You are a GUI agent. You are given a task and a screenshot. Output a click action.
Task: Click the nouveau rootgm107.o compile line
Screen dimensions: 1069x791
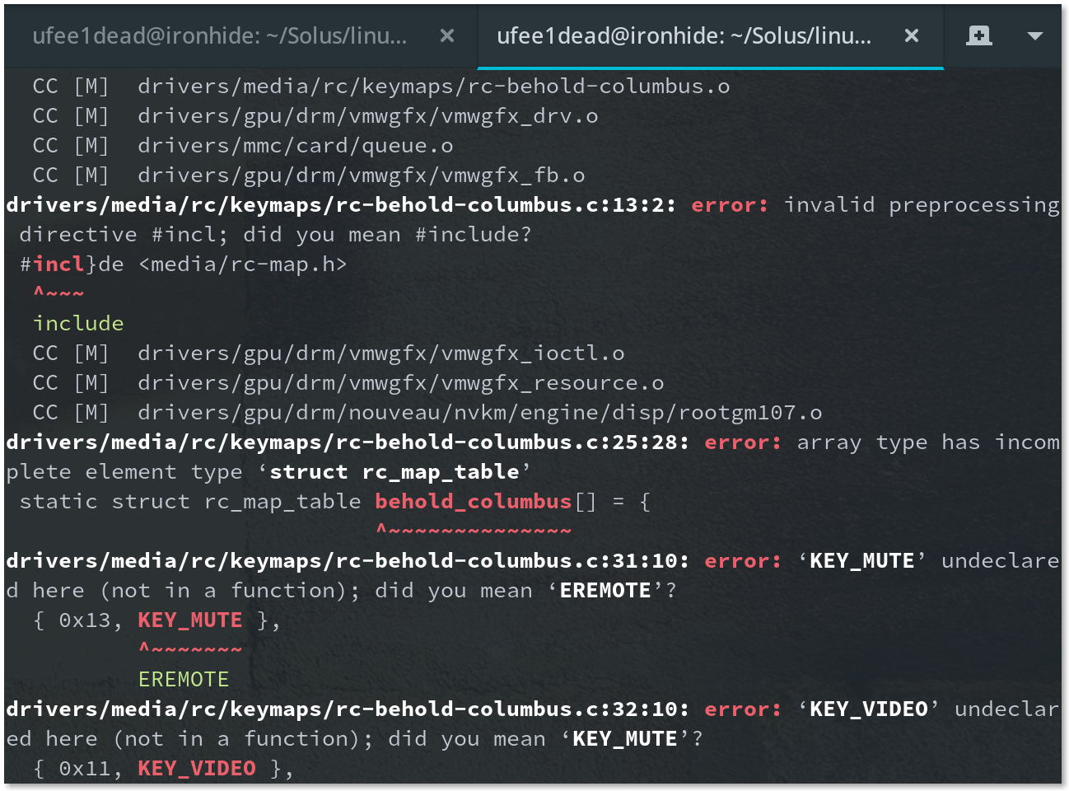point(427,413)
